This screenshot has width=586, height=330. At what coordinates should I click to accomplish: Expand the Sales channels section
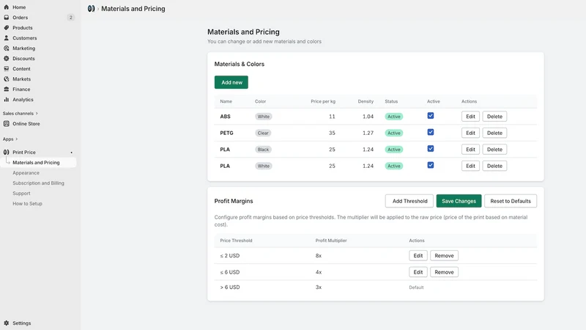21,114
